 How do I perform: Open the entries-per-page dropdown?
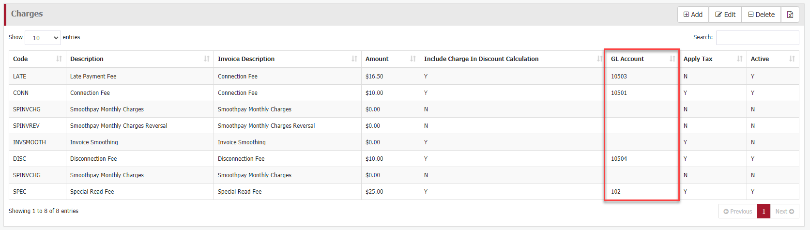[43, 38]
